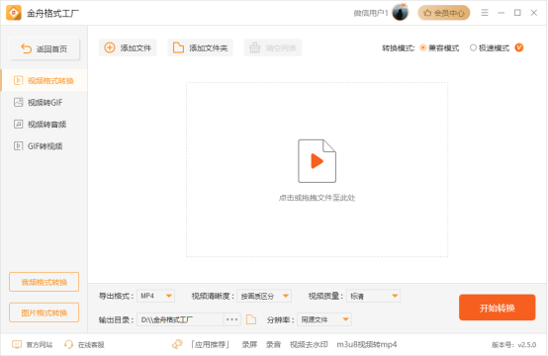Click the 应用推荐 megaphone icon
Screen dimensions: 548x356
(177, 344)
